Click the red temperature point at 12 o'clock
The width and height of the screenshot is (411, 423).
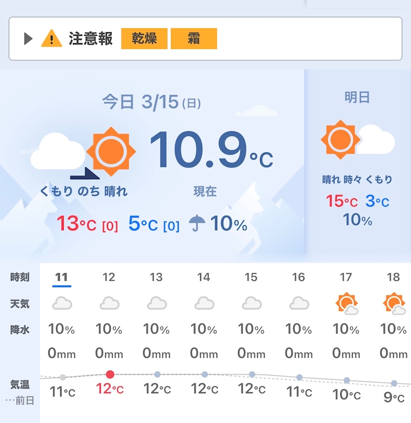110,375
